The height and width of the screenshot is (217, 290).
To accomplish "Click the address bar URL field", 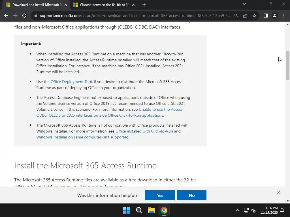I will coord(135,16).
